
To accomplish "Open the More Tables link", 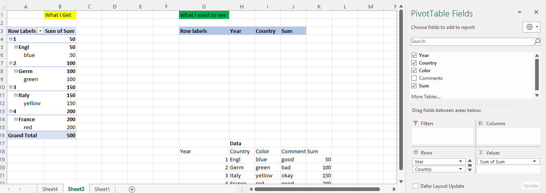I will pyautogui.click(x=426, y=96).
